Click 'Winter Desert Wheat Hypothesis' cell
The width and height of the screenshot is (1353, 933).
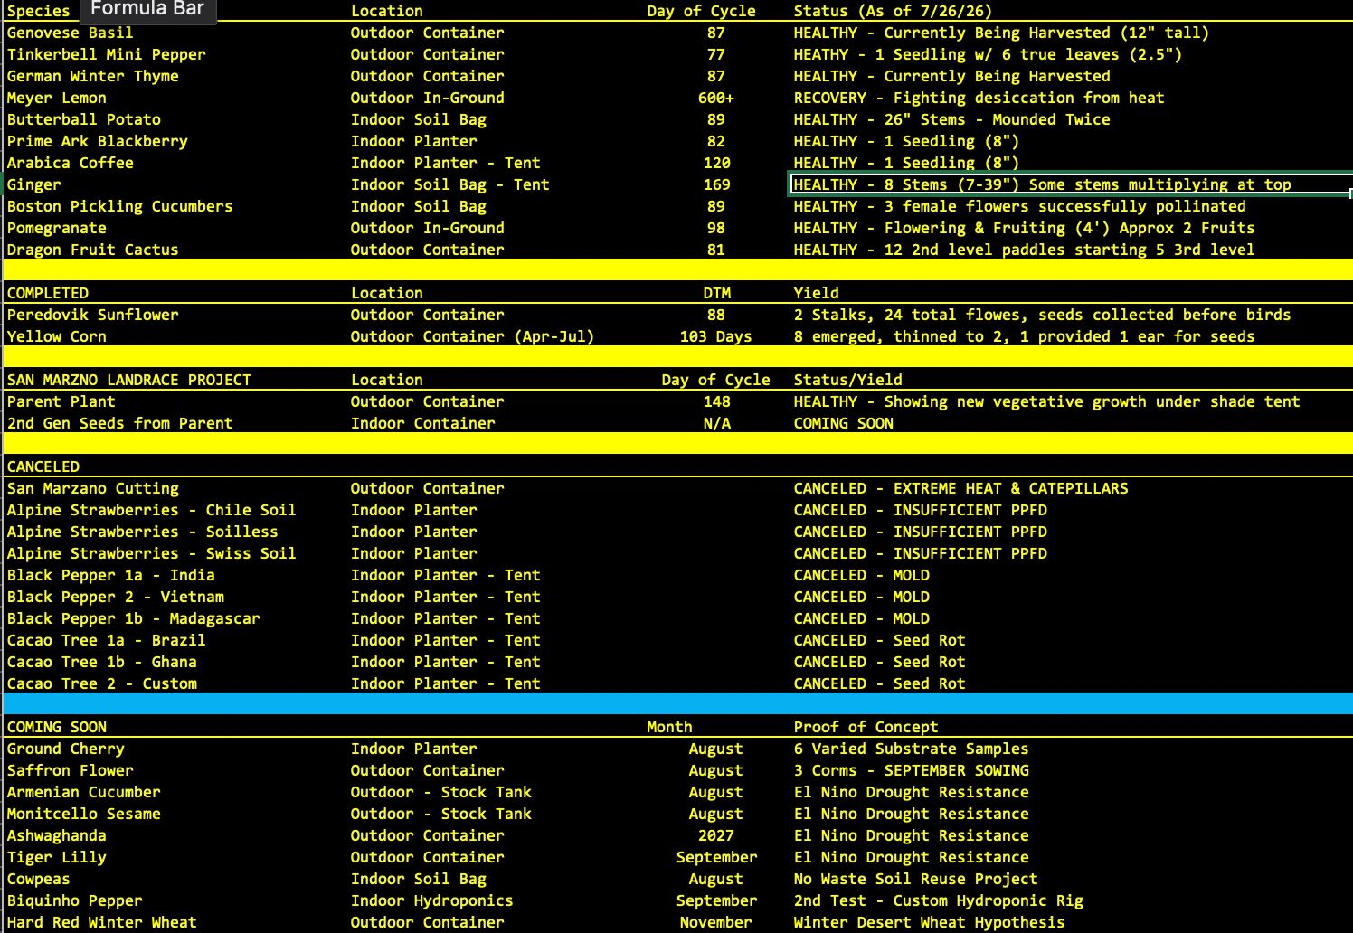929,922
